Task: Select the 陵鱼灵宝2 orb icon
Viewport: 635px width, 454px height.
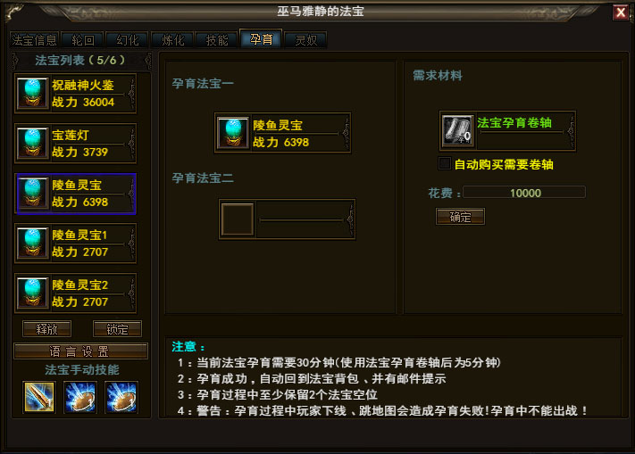Action: pyautogui.click(x=32, y=293)
